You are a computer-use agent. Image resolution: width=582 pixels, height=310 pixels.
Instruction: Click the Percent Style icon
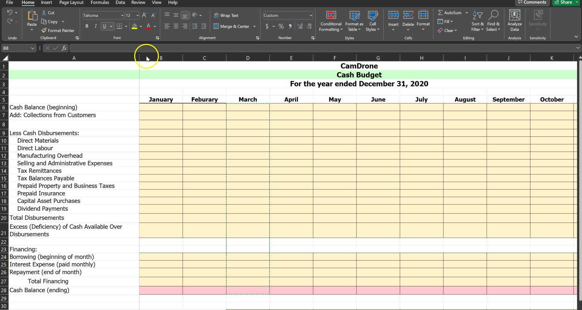click(x=281, y=26)
